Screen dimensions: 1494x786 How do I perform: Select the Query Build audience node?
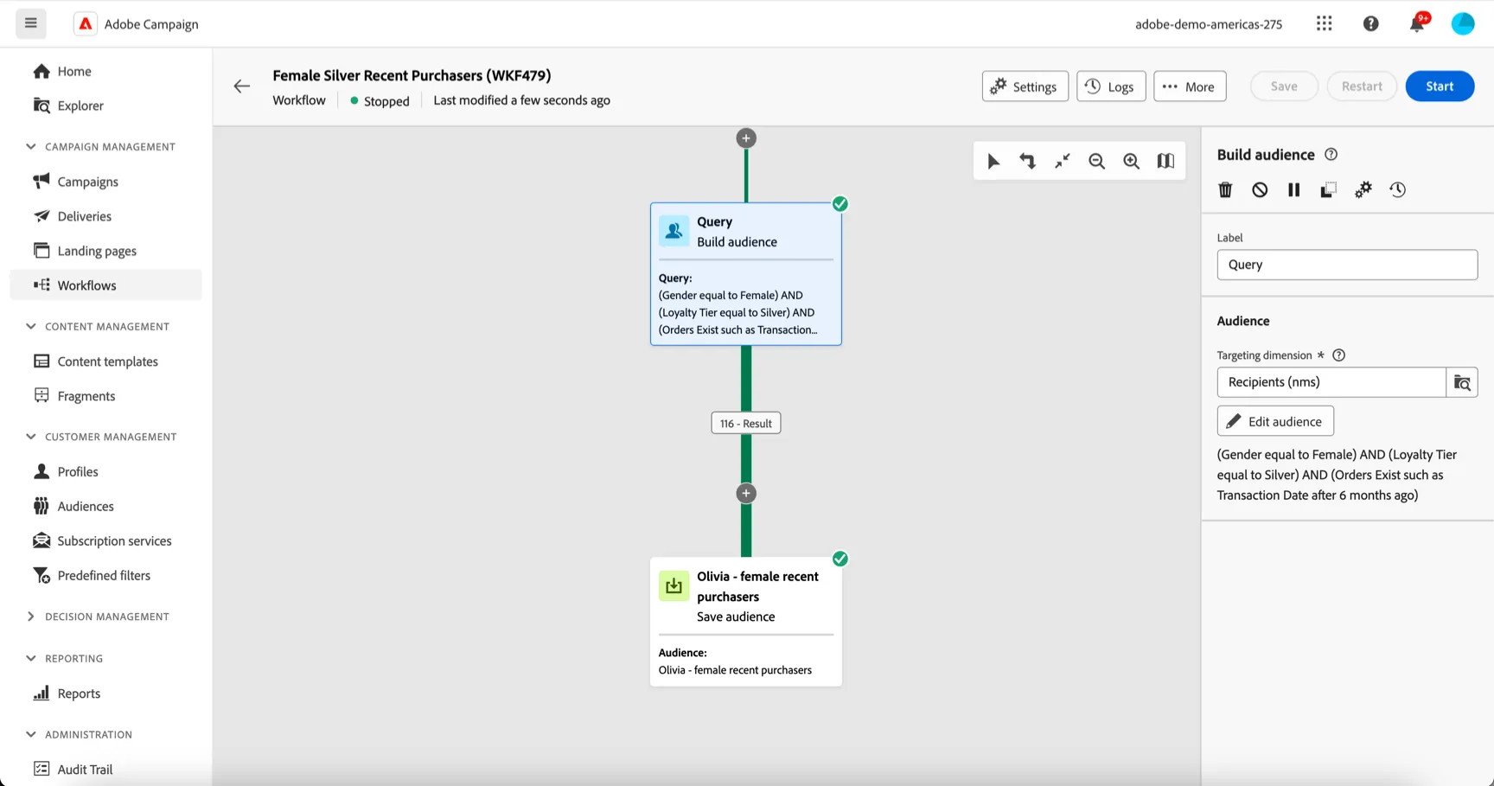(746, 274)
